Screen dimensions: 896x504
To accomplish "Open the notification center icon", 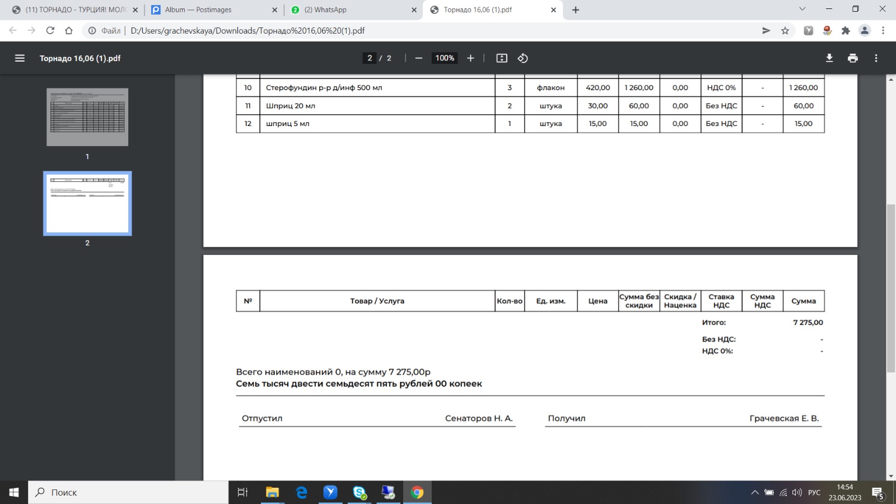I will click(878, 493).
